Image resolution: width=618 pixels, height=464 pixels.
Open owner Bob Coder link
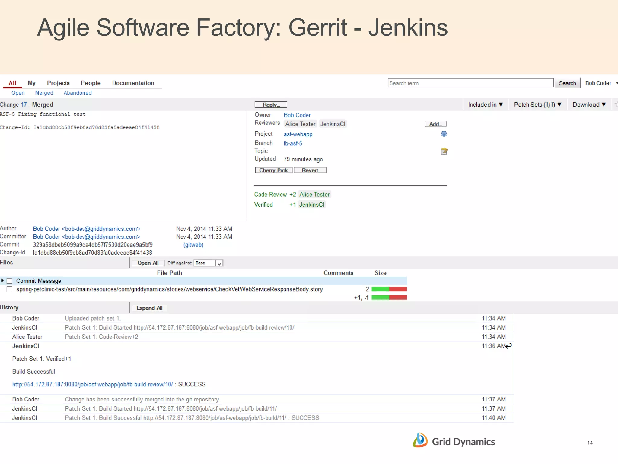pyautogui.click(x=297, y=115)
